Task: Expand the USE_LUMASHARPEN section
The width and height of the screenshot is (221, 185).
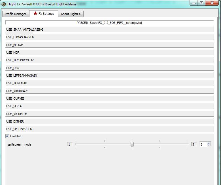Action: (x=110, y=37)
